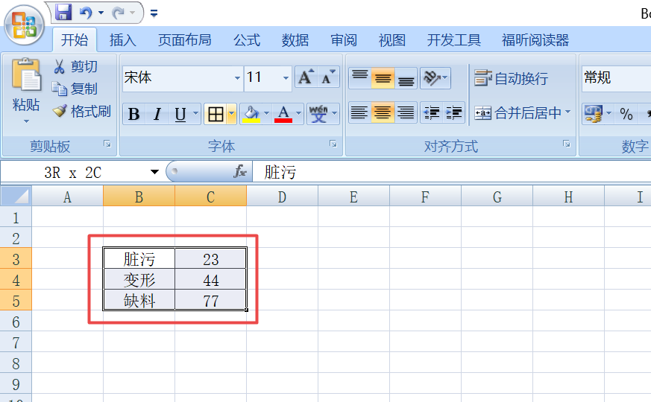Click the Office button logo
The width and height of the screenshot is (651, 402).
(24, 25)
